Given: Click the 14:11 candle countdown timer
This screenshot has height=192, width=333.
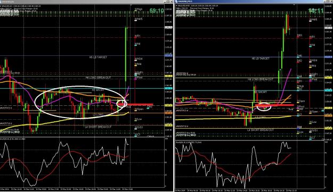Looking at the screenshot, I should [x=316, y=11].
